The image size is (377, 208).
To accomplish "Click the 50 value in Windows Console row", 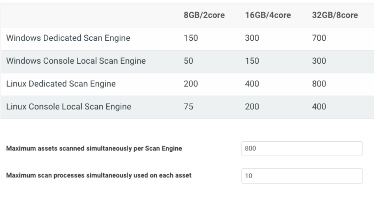I will click(188, 61).
